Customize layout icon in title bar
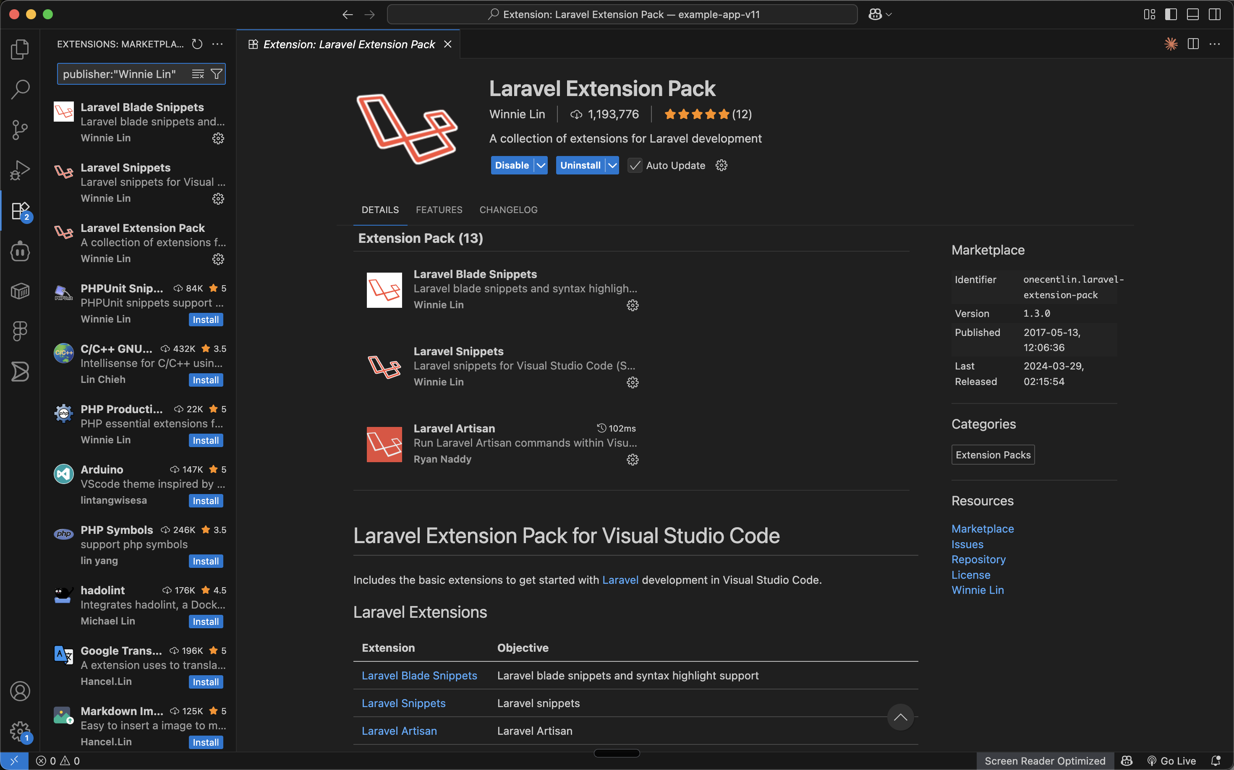Viewport: 1234px width, 770px height. click(x=1149, y=14)
